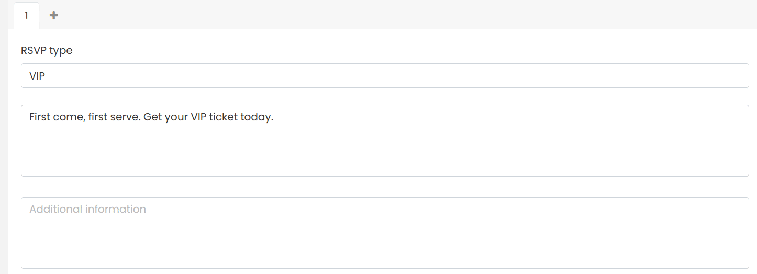This screenshot has height=274, width=757.
Task: Click the plus icon to add a tab
Action: click(53, 16)
